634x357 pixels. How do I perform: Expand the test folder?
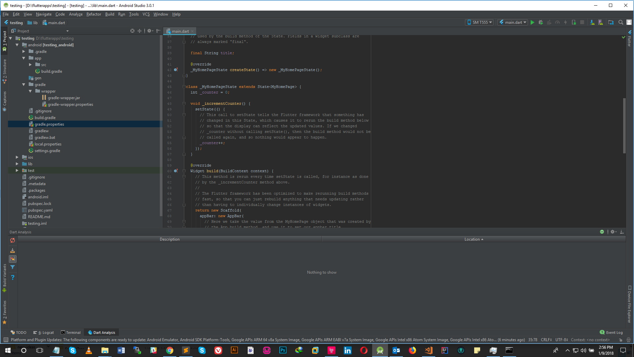17,171
